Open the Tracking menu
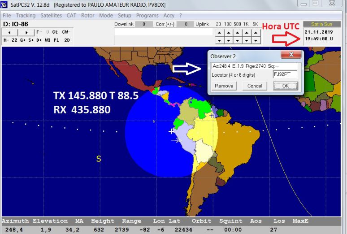The width and height of the screenshot is (347, 234). click(x=26, y=15)
